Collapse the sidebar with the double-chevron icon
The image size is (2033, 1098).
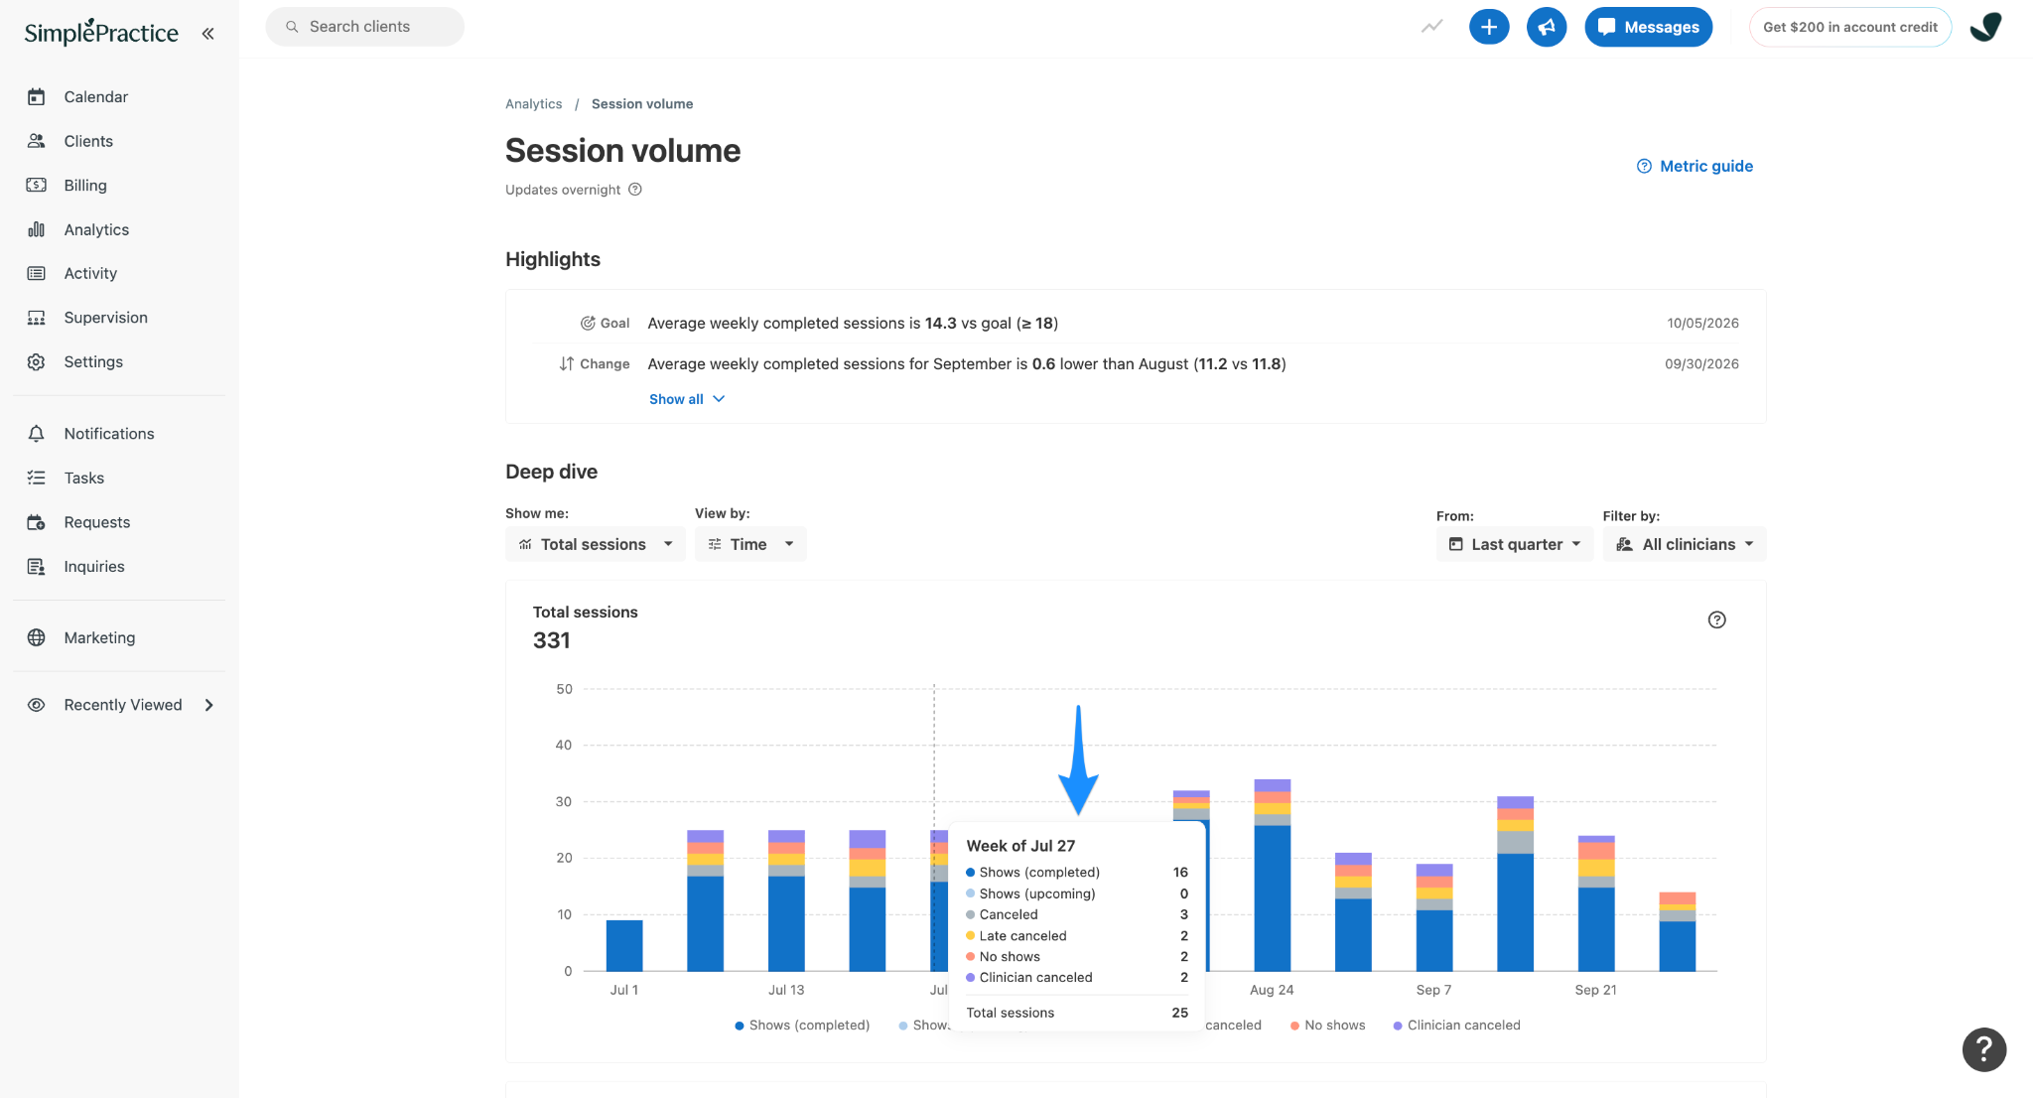(x=207, y=33)
